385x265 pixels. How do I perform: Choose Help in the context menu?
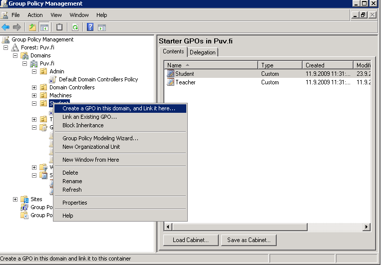120,216
